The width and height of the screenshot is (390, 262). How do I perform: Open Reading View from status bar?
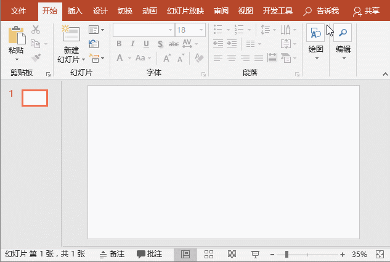[232, 254]
